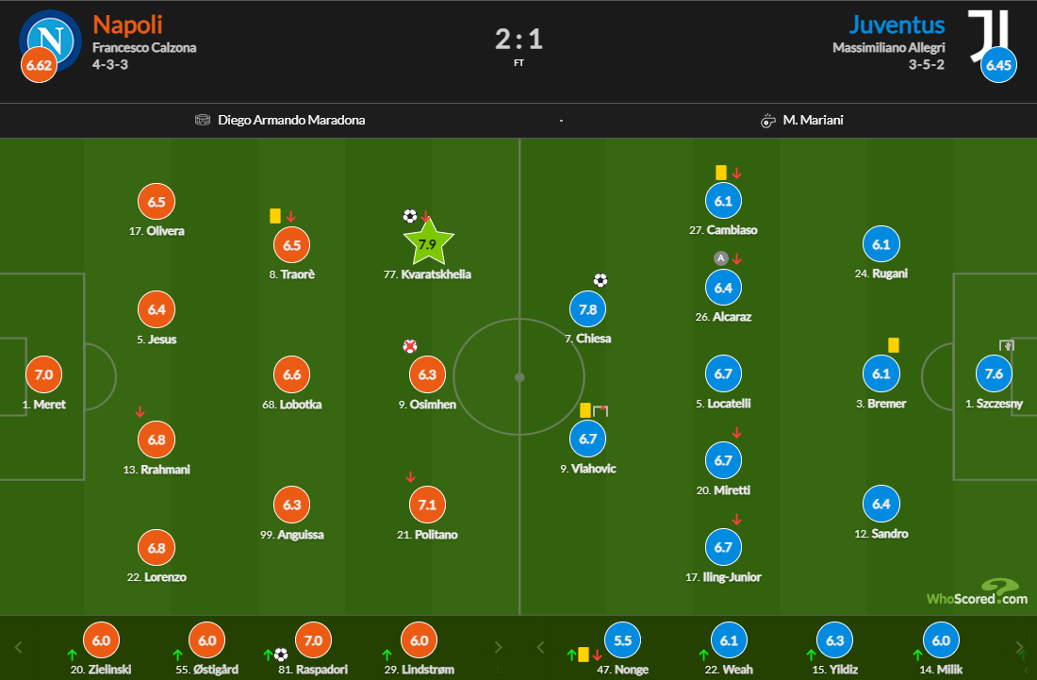Click the goal ball icon above Chiesa
The height and width of the screenshot is (680, 1037).
[601, 280]
